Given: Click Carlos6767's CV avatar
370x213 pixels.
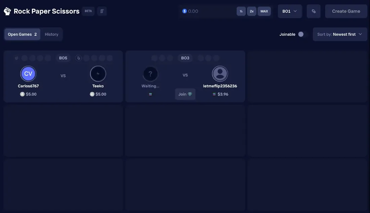Looking at the screenshot, I should tap(28, 74).
